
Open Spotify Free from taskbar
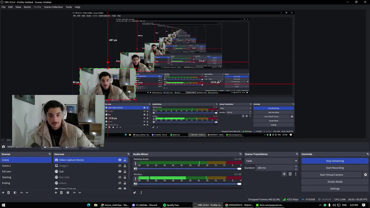coord(171,205)
